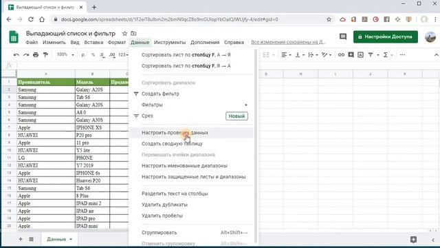Image resolution: width=440 pixels, height=248 pixels.
Task: Reload the page in the browser
Action: [31, 19]
